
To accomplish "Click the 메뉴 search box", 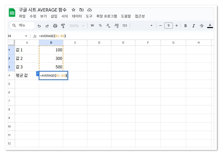I will click(22, 26).
